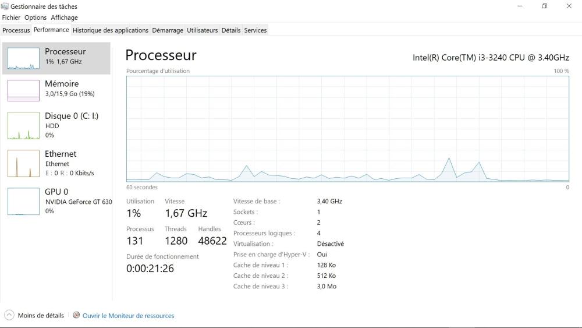Switch to the Processus tab
The width and height of the screenshot is (582, 328).
(x=16, y=30)
